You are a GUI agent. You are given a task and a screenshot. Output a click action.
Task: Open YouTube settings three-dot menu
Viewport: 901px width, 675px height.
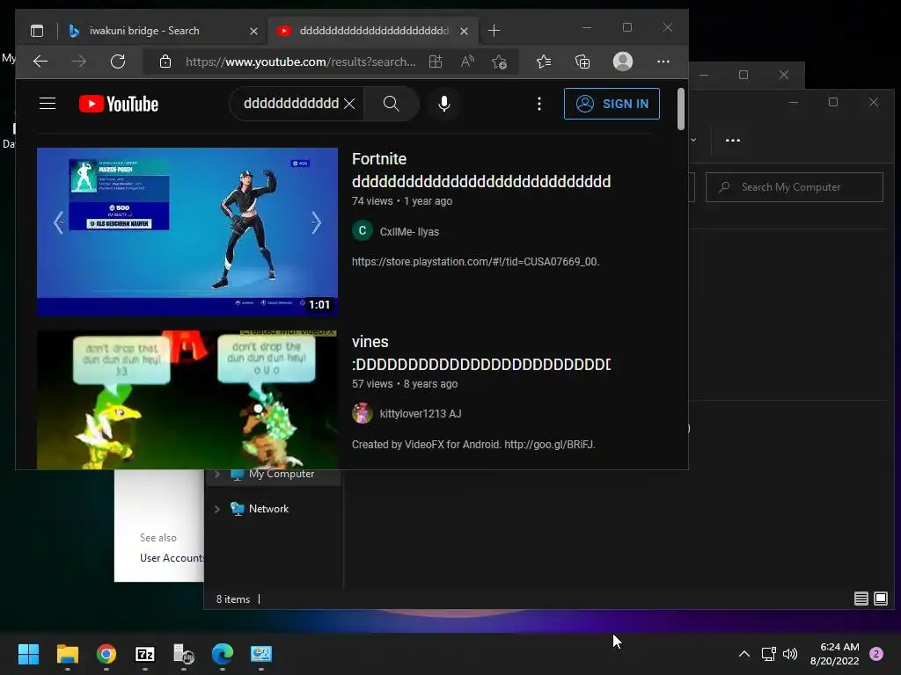[x=539, y=104]
